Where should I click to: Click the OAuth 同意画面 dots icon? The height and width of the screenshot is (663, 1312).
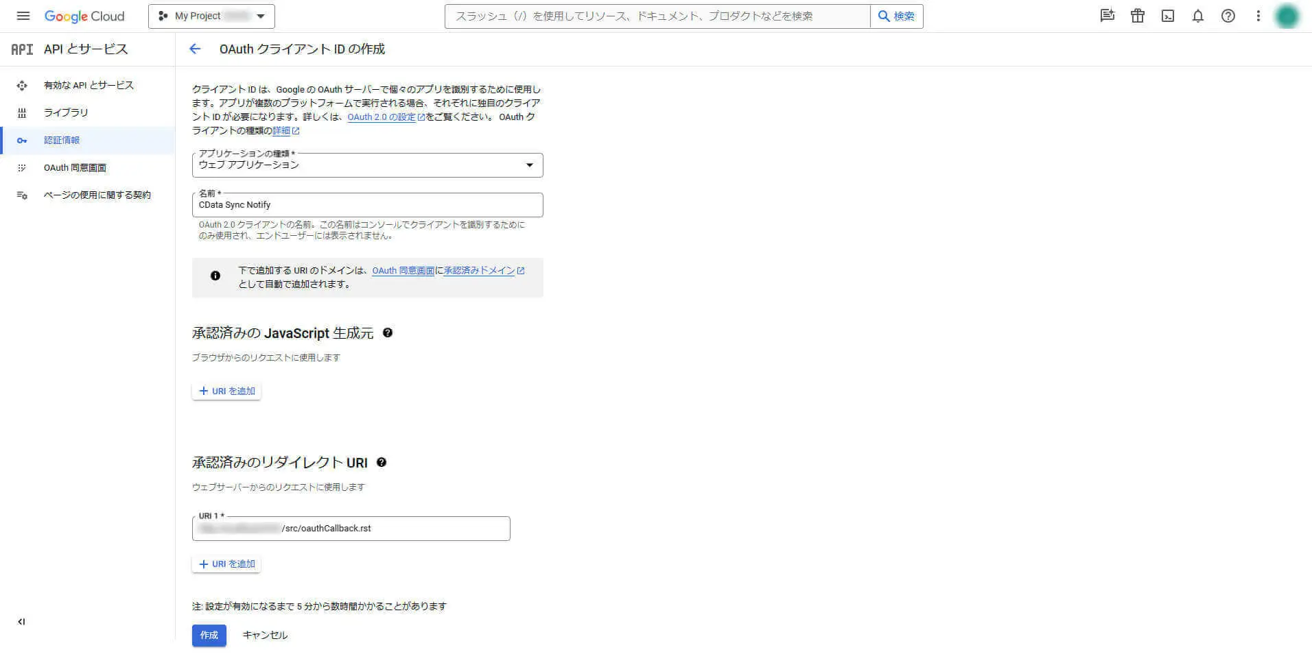pos(22,168)
